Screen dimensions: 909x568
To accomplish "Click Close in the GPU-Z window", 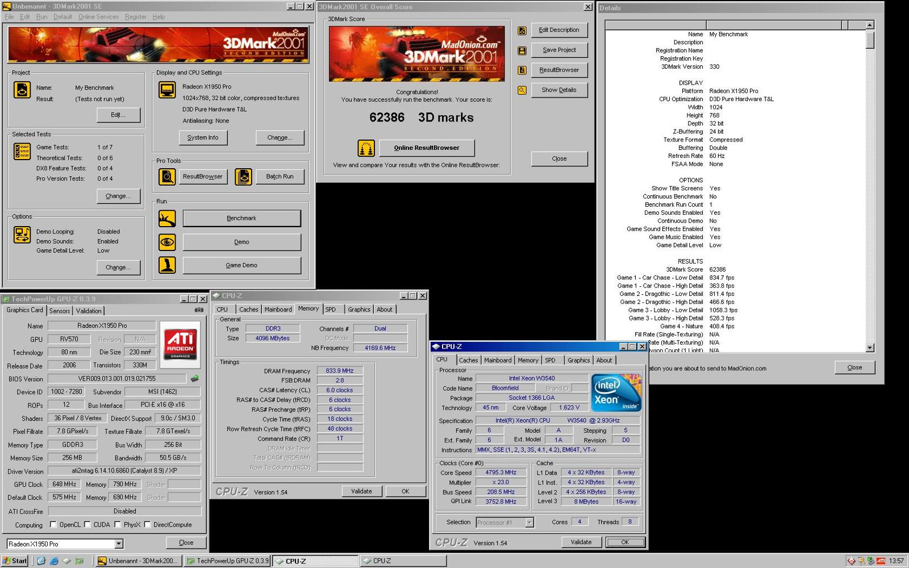I will coord(186,542).
